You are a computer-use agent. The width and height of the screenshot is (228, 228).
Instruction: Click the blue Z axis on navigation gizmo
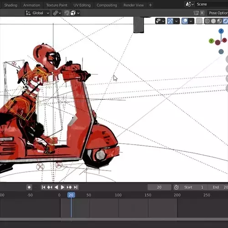click(x=221, y=31)
